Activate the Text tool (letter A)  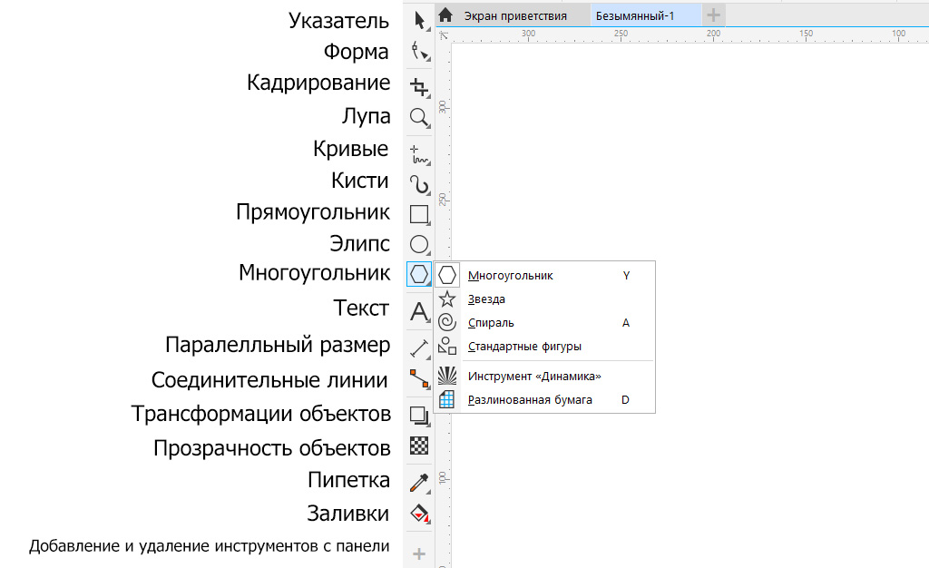click(418, 312)
